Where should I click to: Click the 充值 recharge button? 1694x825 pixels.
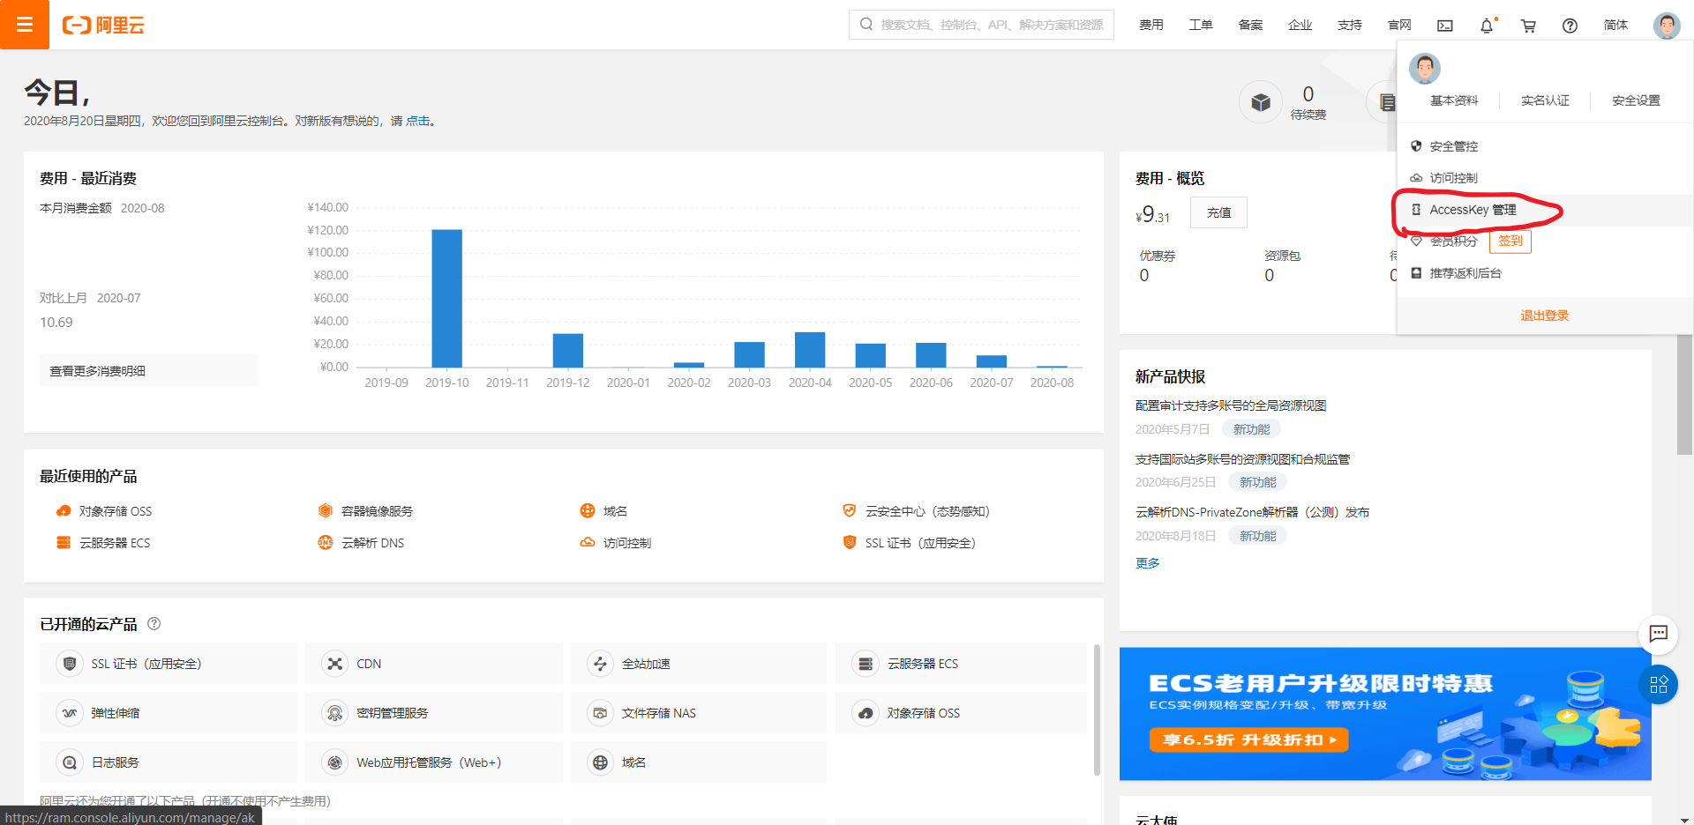tap(1218, 212)
